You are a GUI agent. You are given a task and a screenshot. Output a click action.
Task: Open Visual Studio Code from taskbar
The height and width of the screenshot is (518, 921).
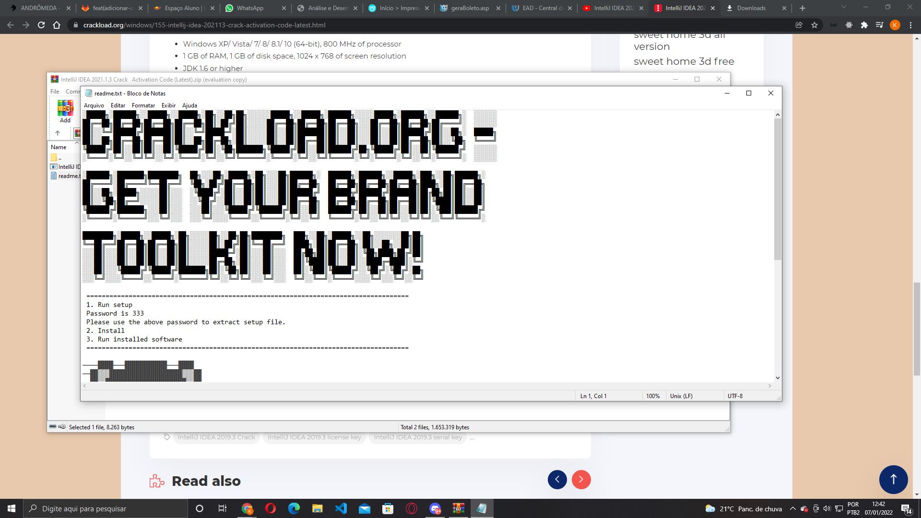(x=341, y=508)
